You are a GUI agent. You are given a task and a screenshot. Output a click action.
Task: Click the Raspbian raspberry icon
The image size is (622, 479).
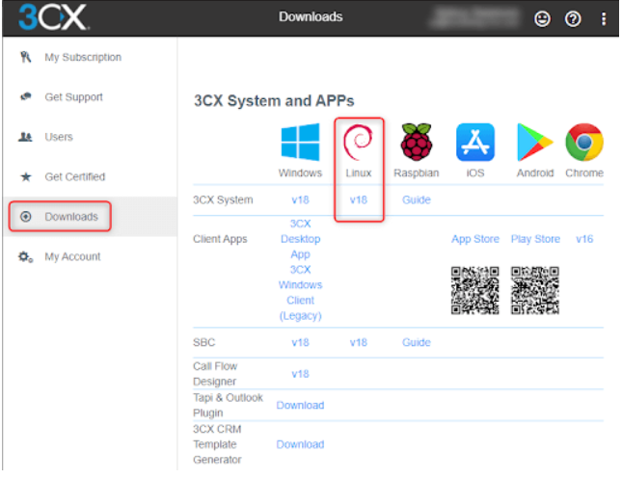pyautogui.click(x=417, y=142)
